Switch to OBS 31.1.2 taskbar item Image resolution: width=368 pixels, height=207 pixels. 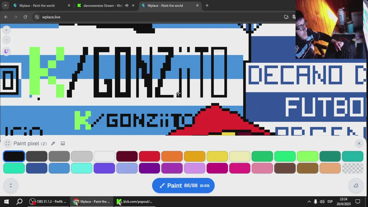click(x=48, y=202)
